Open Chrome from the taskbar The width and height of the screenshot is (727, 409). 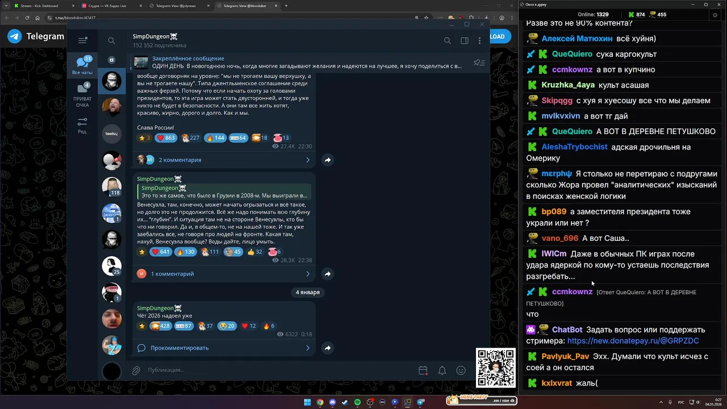pos(320,402)
